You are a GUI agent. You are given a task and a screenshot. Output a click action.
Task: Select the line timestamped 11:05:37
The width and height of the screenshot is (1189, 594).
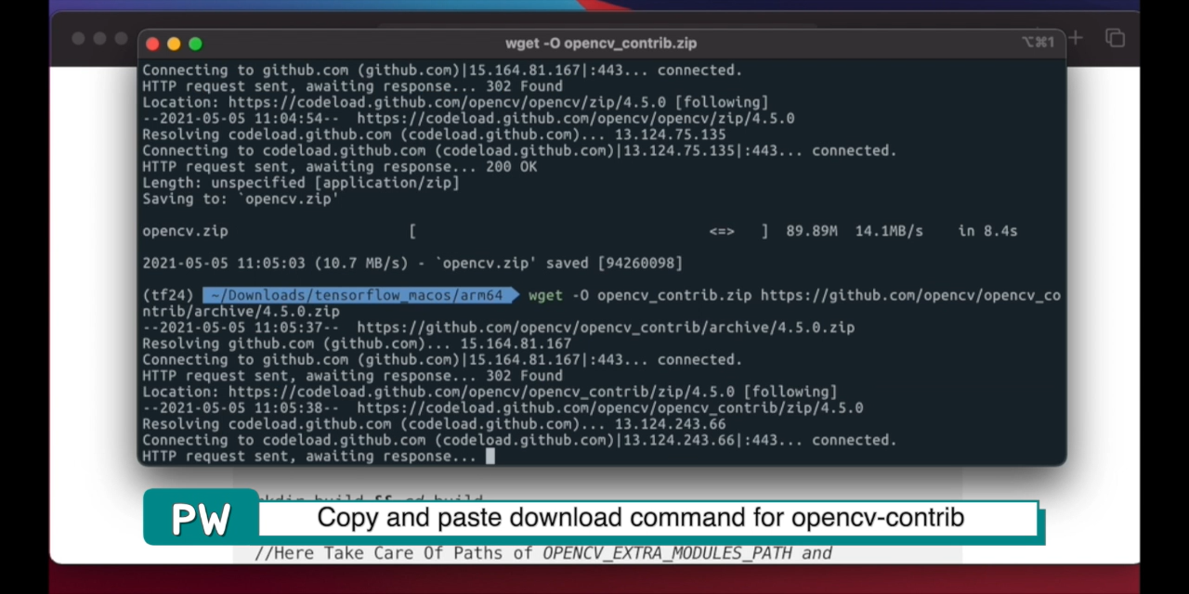(x=498, y=328)
